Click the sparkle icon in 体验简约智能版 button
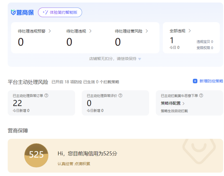 (x=45, y=12)
